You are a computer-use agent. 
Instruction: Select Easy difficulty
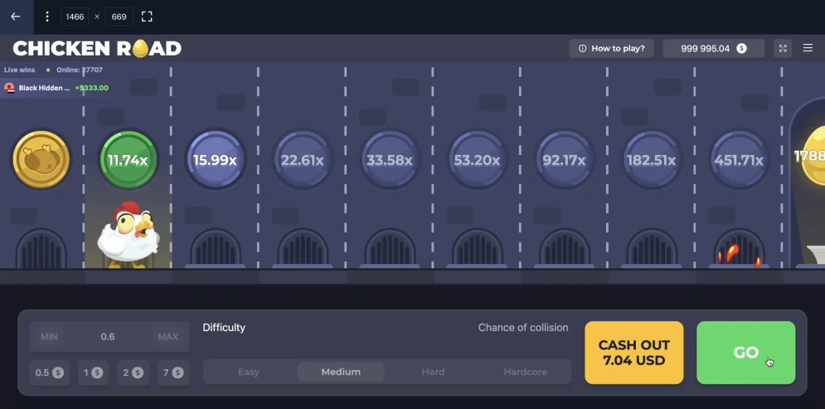point(249,372)
